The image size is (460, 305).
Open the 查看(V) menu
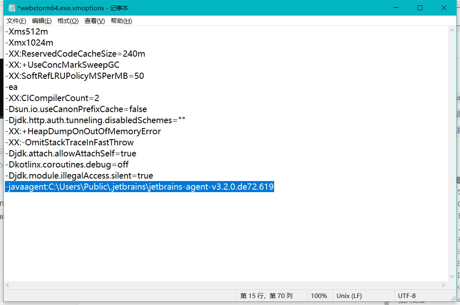94,21
